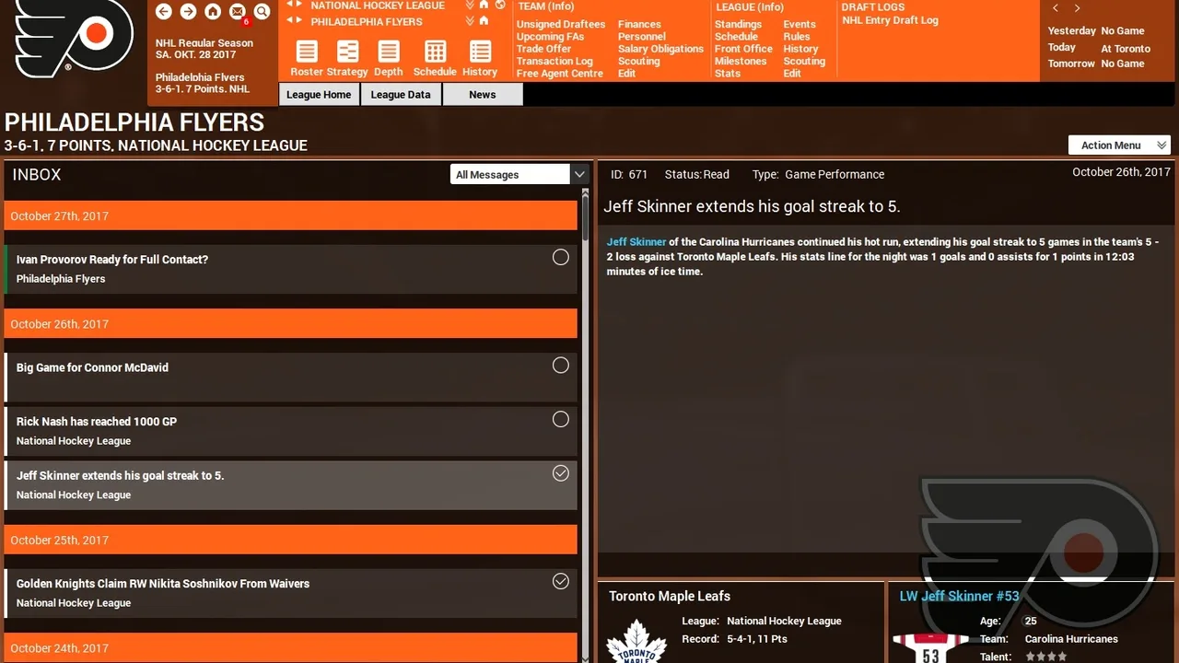Open the Free Agent Centre link
The image size is (1179, 663).
click(x=560, y=74)
